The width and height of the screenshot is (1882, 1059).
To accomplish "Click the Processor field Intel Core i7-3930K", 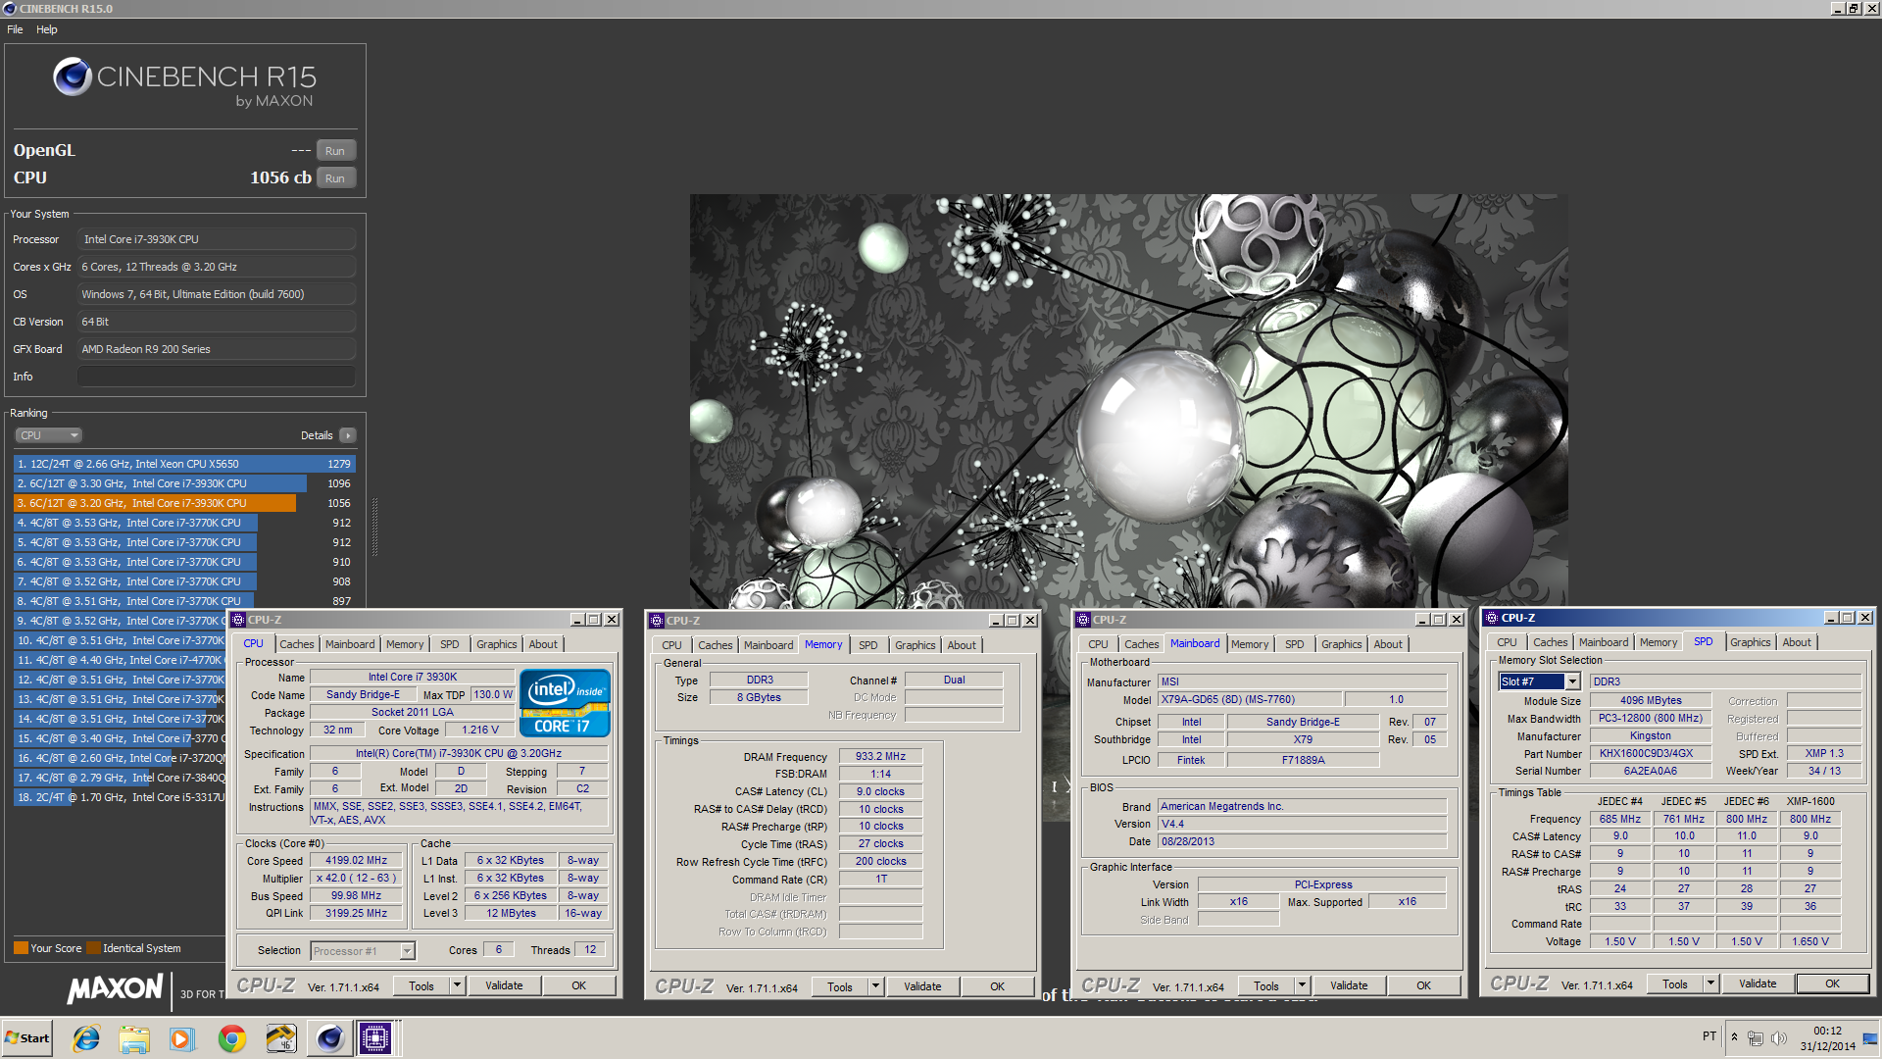I will pos(217,239).
